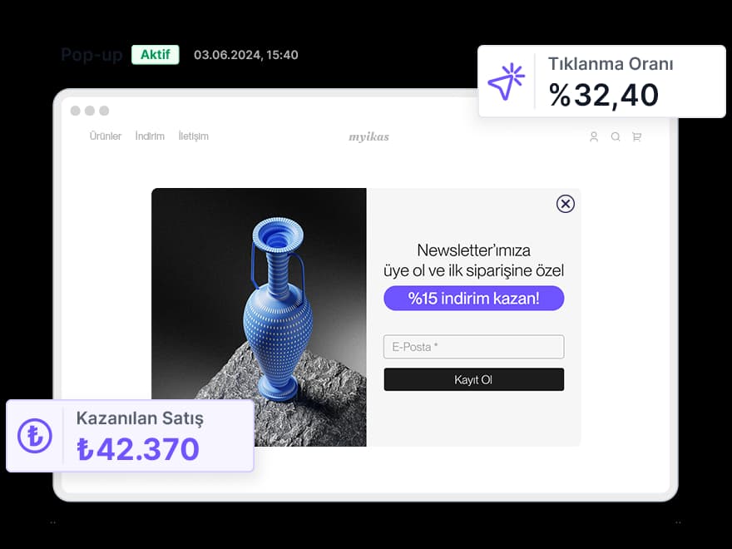Open the İletişim menu item

tap(194, 136)
